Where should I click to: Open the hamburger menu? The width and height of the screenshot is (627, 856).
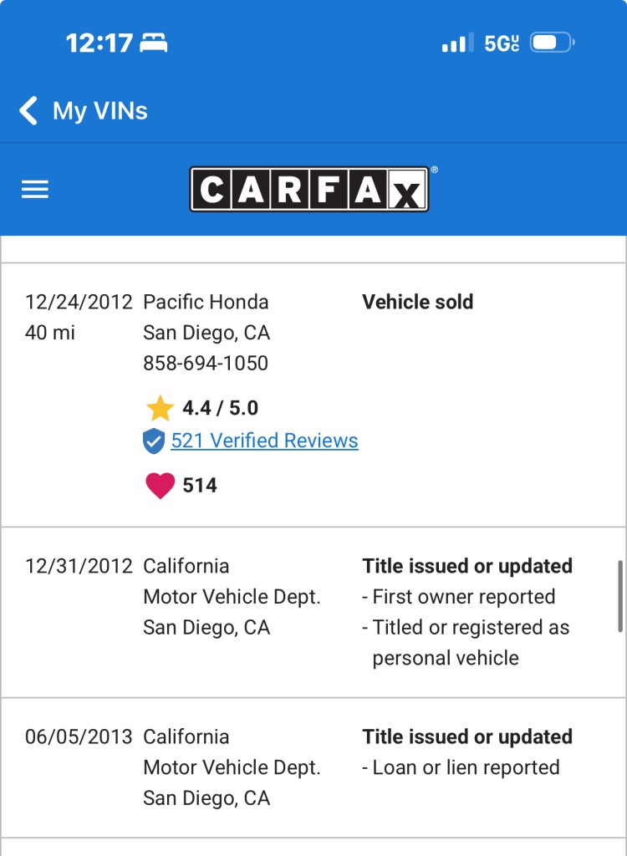coord(35,190)
